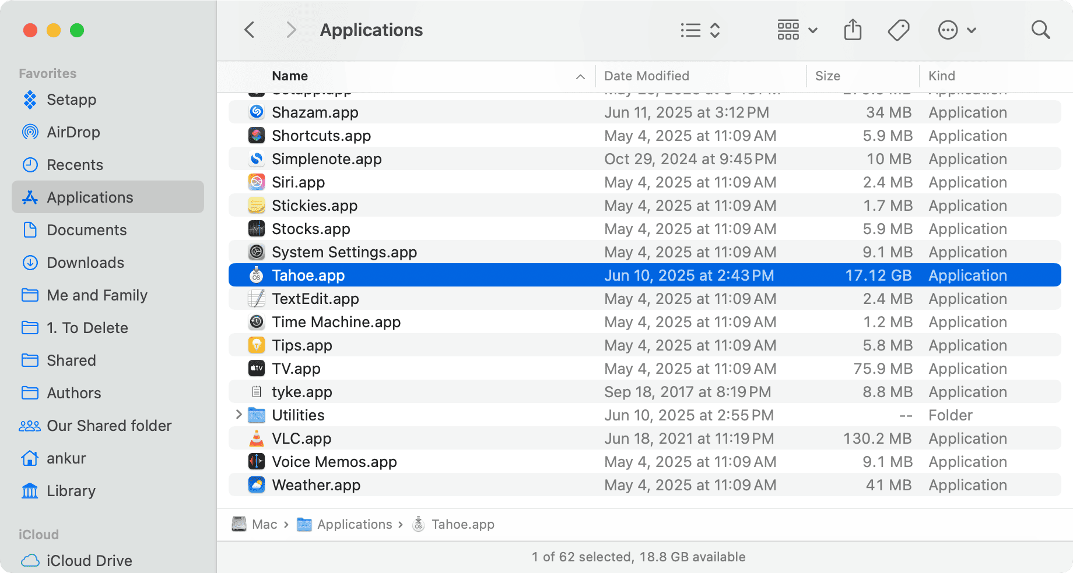Open the list view switcher
This screenshot has width=1073, height=573.
coord(700,30)
